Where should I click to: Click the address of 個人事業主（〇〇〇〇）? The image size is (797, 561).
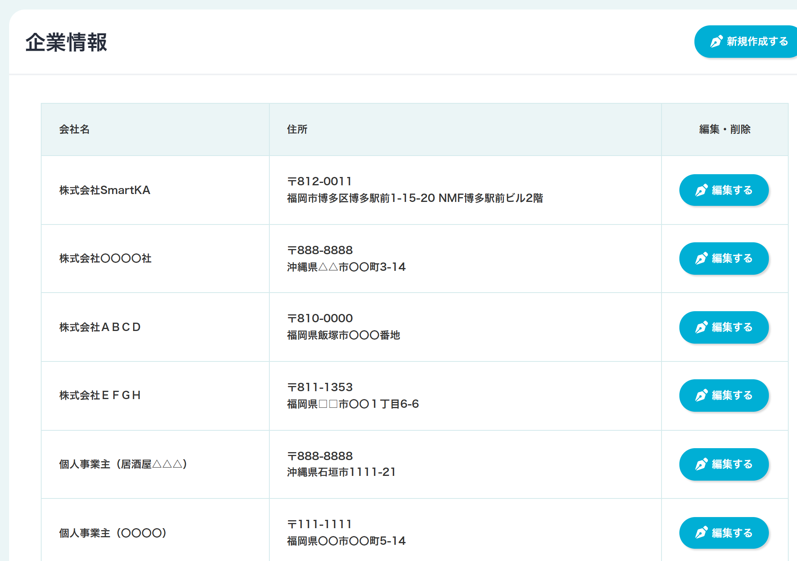(346, 532)
